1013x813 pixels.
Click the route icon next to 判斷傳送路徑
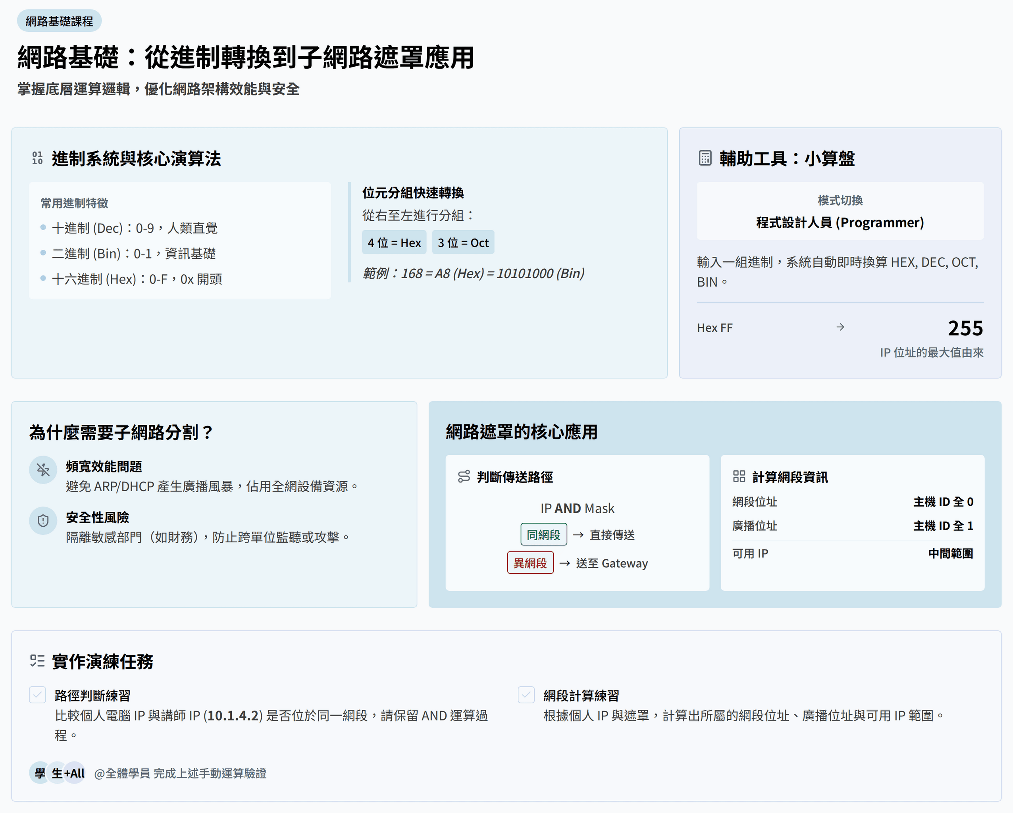[x=463, y=476]
